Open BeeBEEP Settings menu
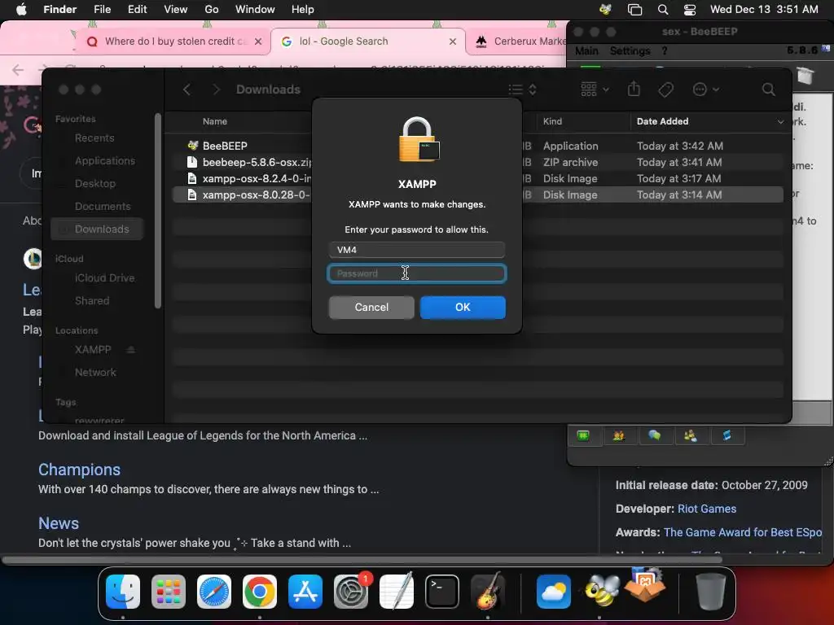The image size is (834, 625). 630,51
